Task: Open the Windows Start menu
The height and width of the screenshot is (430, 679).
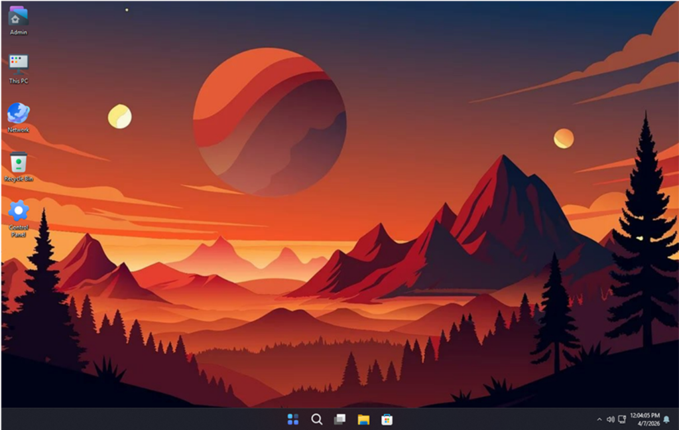Action: pyautogui.click(x=292, y=419)
